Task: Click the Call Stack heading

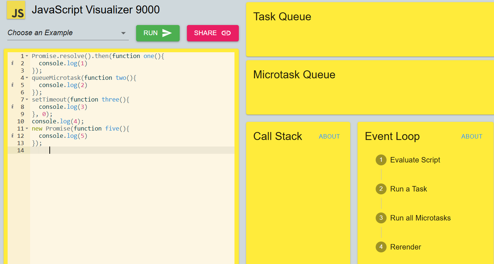Action: (x=278, y=136)
